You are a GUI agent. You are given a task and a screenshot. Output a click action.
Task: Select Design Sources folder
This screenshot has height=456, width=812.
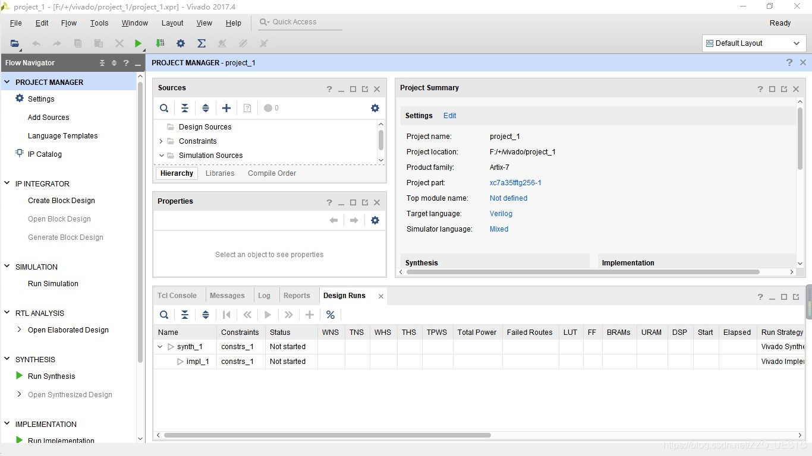pos(205,127)
